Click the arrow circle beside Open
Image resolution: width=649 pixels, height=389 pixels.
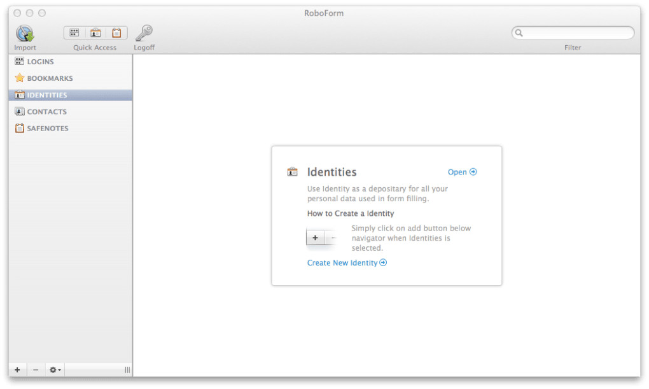(x=473, y=171)
